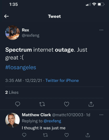Tap the Rex display name
This screenshot has width=109, height=140.
[26, 30]
